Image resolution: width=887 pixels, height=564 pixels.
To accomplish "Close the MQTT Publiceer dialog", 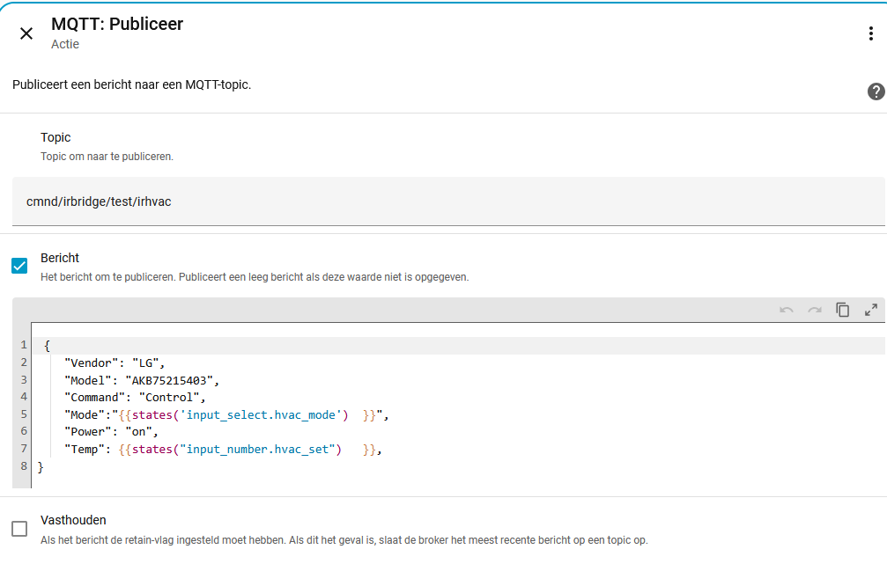I will point(26,33).
